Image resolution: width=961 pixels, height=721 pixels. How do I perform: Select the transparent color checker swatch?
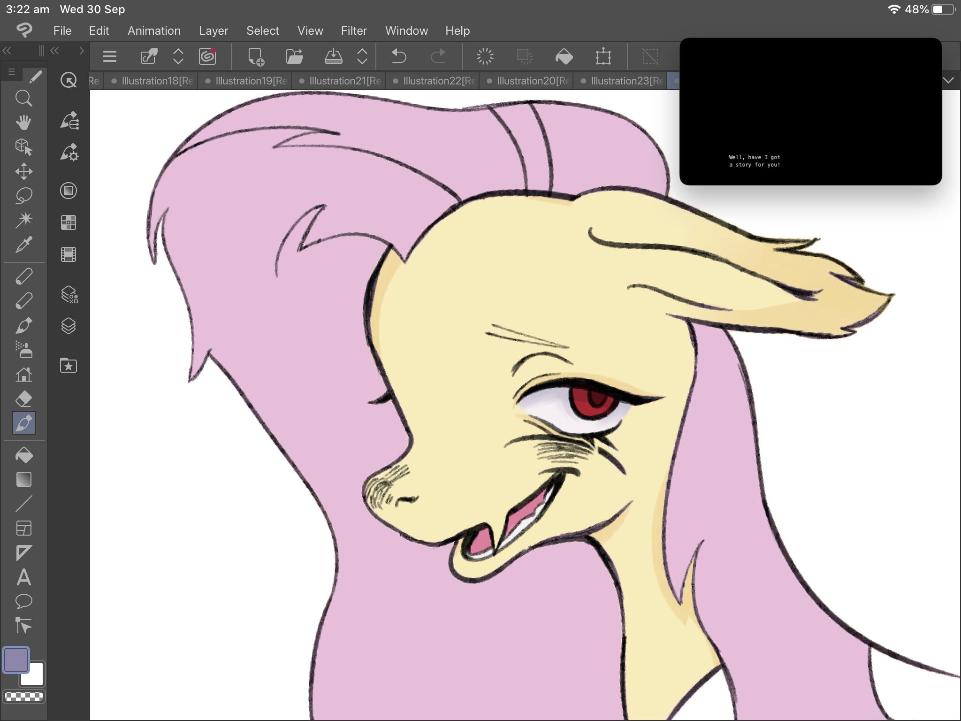coord(23,696)
